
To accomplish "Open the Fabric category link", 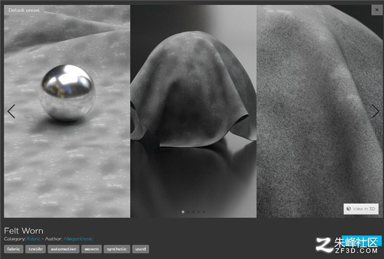I will click(x=34, y=239).
